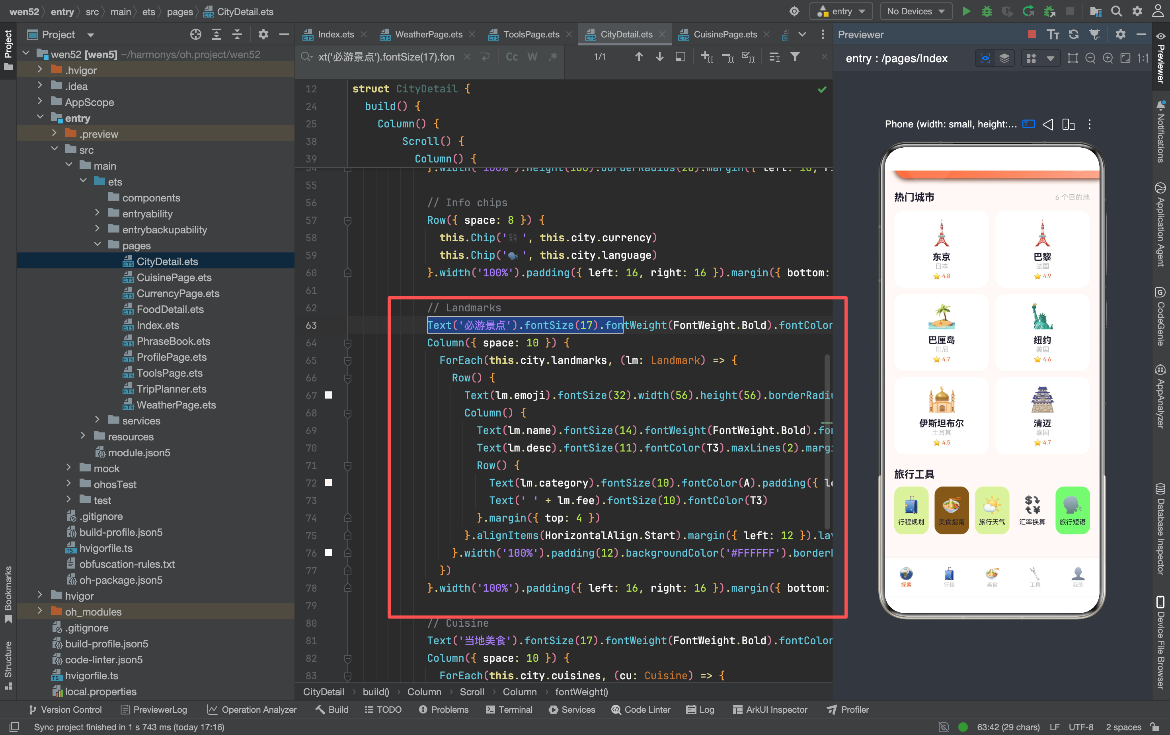Viewport: 1170px width, 735px height.
Task: Click the Debug bug icon
Action: 987,11
